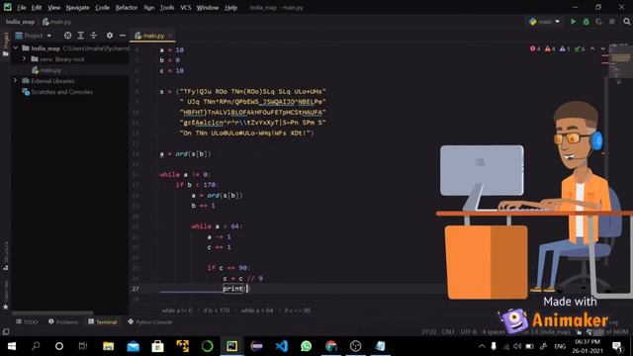Viewport: 633px width, 356px height.
Task: Expand External Libraries node
Action: tap(16, 81)
